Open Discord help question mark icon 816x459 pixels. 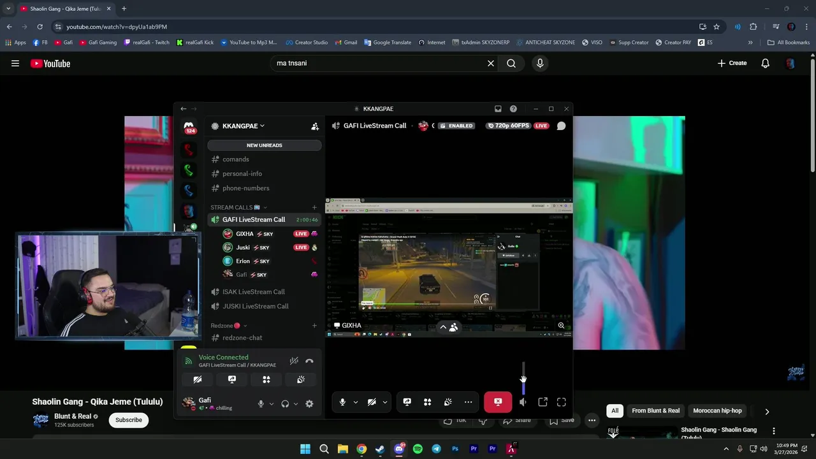pos(513,109)
